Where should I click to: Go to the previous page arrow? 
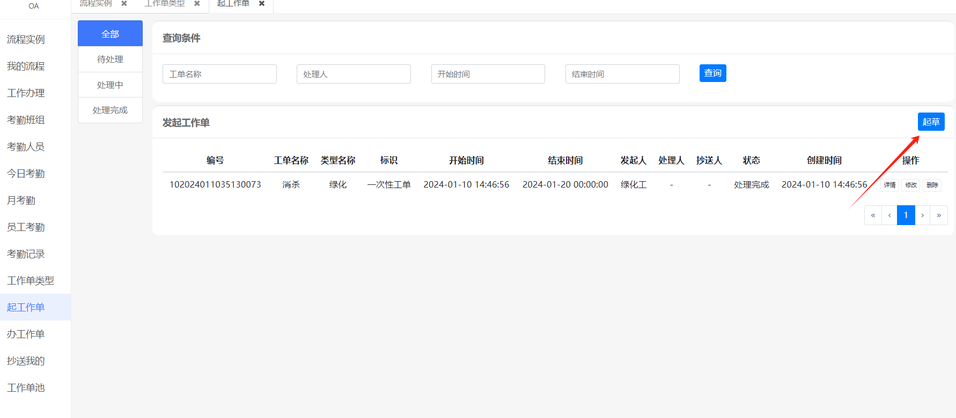click(x=889, y=215)
